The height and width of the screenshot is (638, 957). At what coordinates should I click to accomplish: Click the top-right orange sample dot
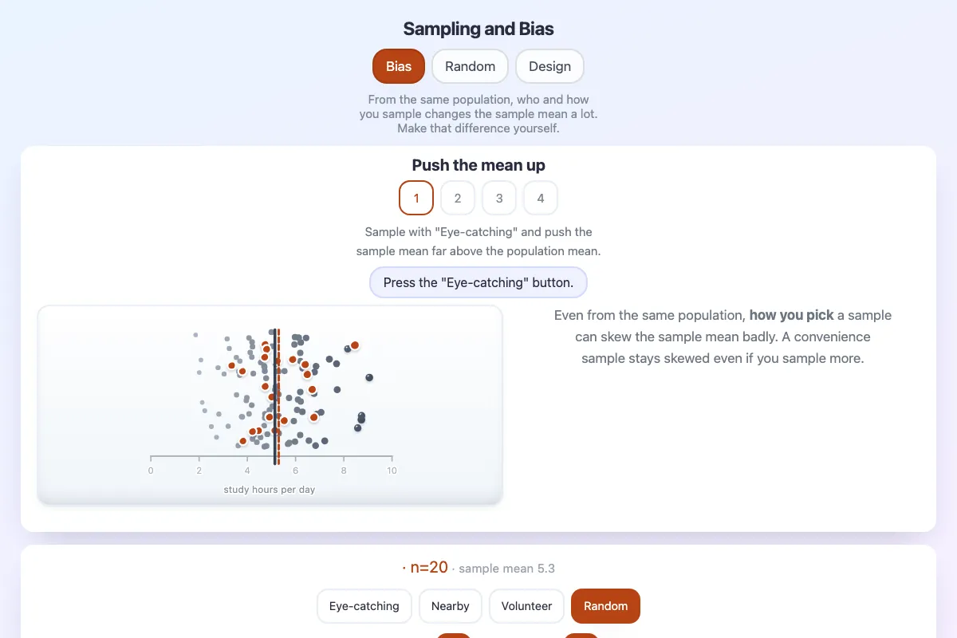pos(355,345)
